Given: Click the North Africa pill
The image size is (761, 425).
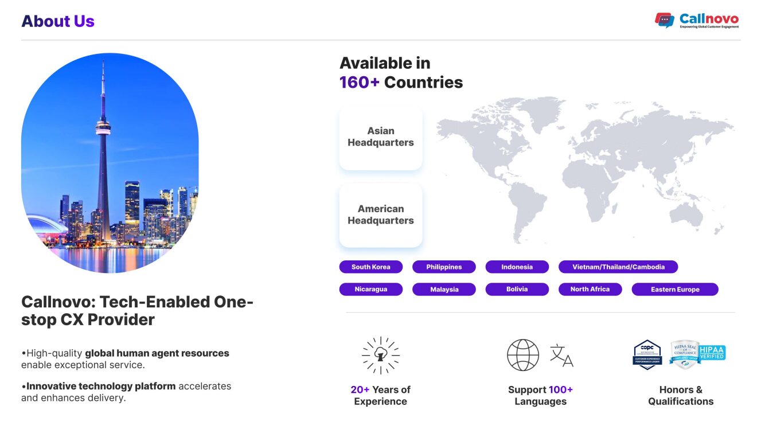Looking at the screenshot, I should coord(590,290).
